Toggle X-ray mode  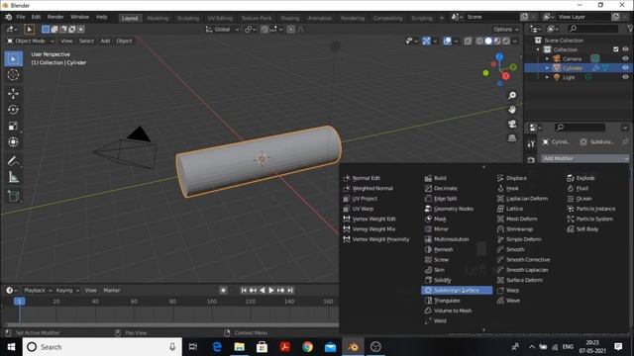click(x=468, y=42)
